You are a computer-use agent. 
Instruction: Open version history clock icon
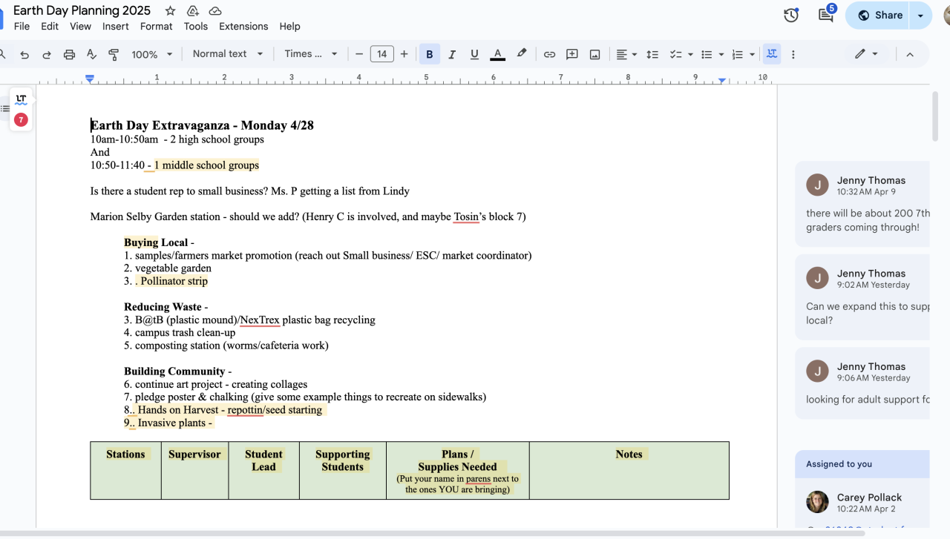(791, 15)
